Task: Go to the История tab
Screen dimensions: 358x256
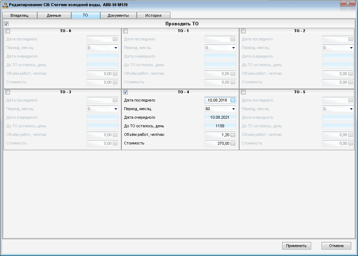Action: (x=154, y=15)
